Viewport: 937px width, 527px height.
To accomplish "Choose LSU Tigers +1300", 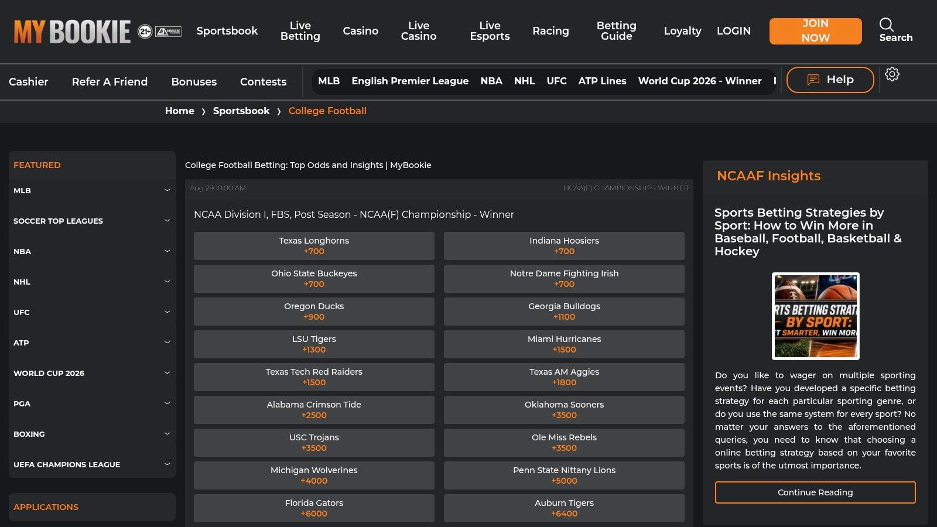I will [314, 344].
